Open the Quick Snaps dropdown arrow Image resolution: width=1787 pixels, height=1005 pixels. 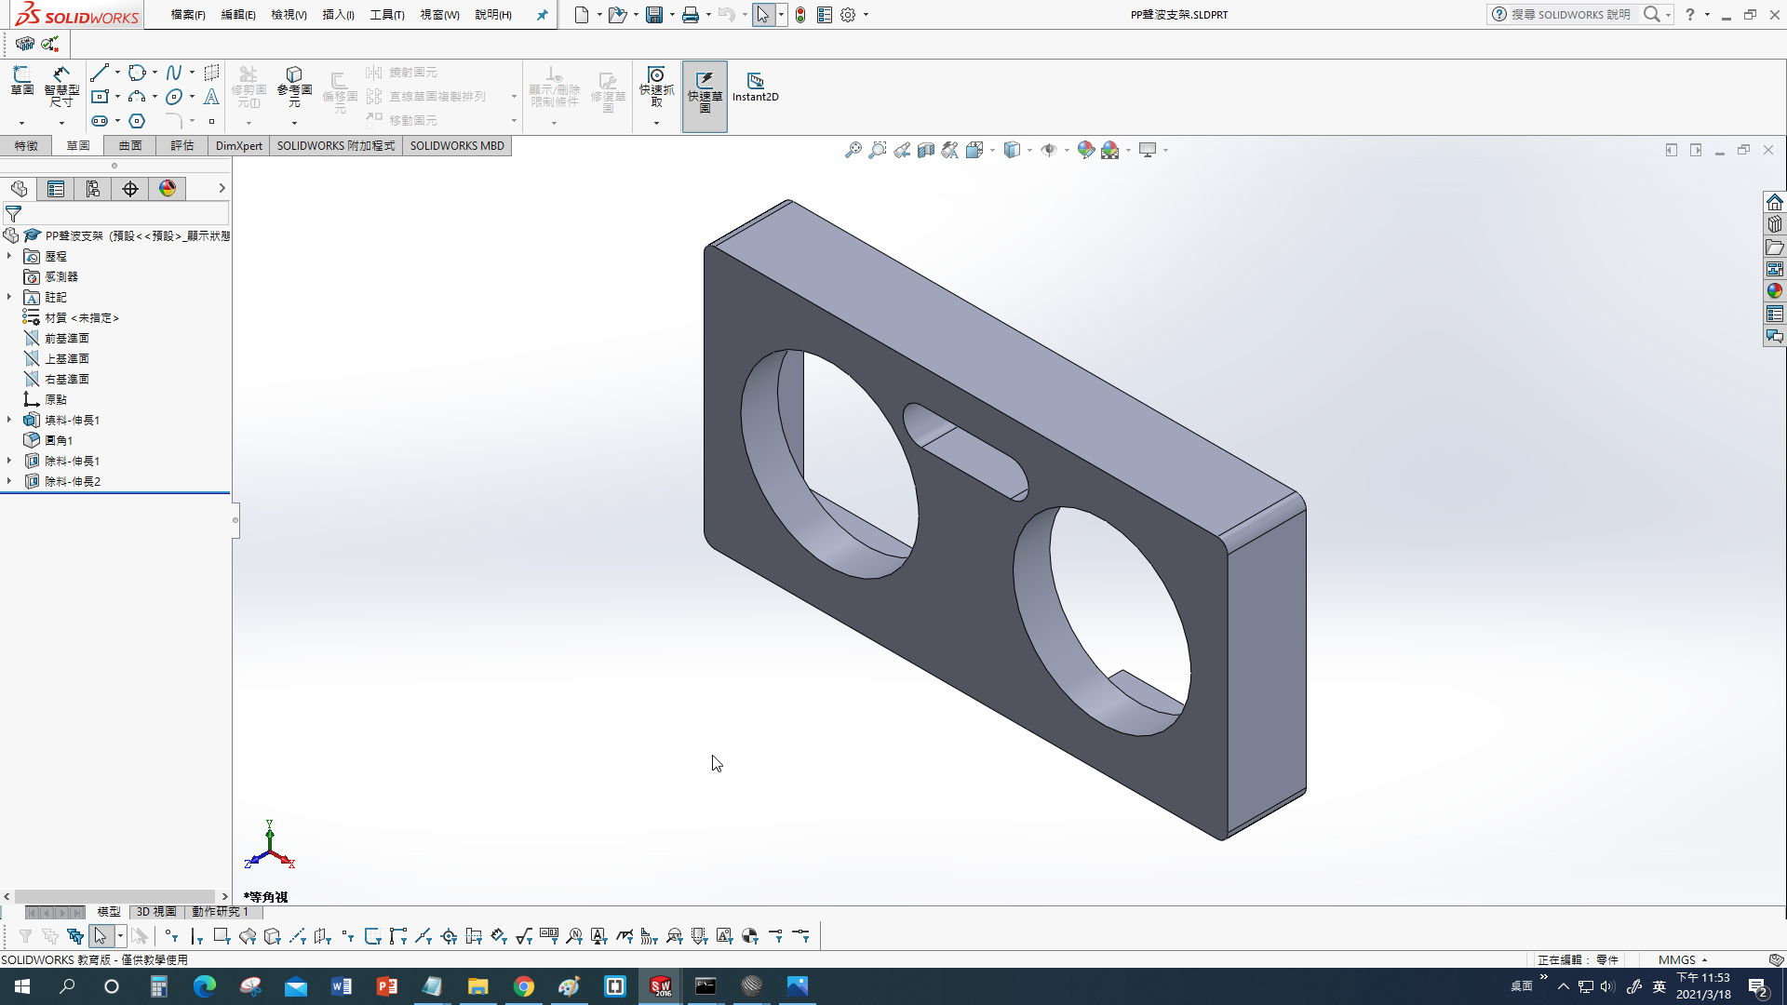(x=656, y=123)
